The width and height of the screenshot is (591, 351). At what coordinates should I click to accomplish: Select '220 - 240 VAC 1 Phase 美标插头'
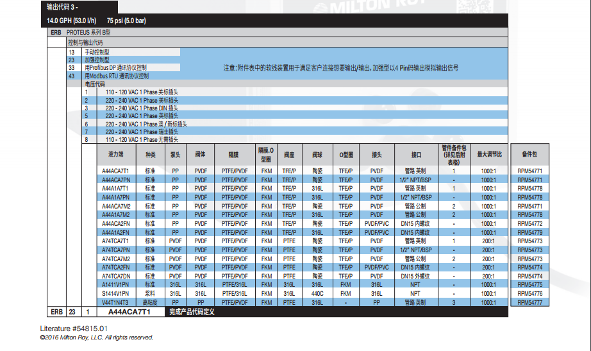point(142,100)
